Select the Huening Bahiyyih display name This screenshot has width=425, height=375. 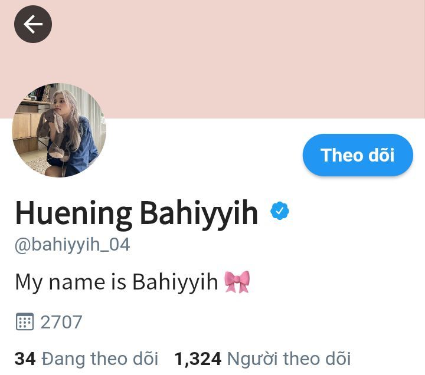coord(136,213)
